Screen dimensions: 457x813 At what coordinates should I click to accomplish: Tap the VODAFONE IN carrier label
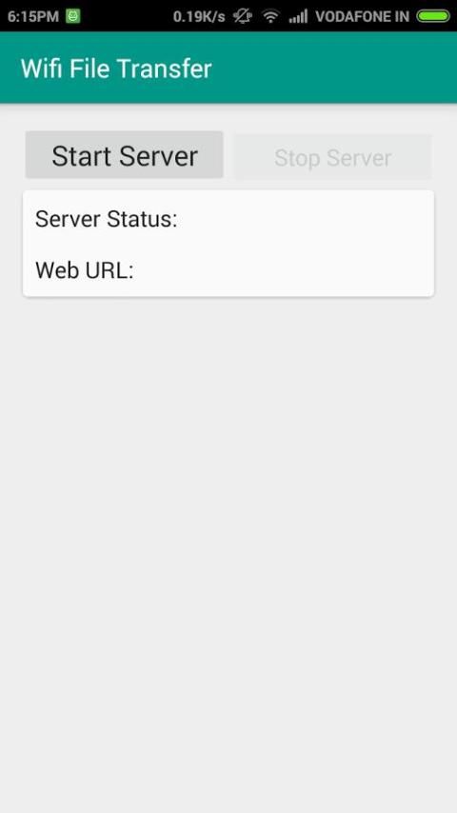[x=363, y=16]
